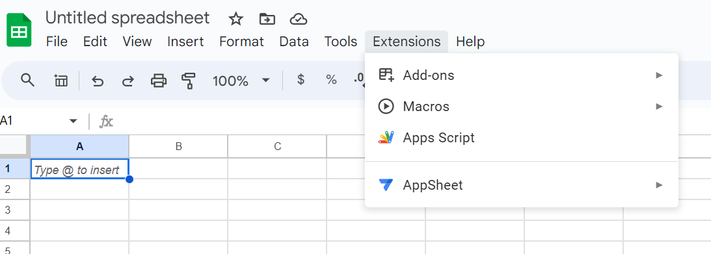The height and width of the screenshot is (254, 711).
Task: Click cell A1 with Type @ hint
Action: coord(79,169)
